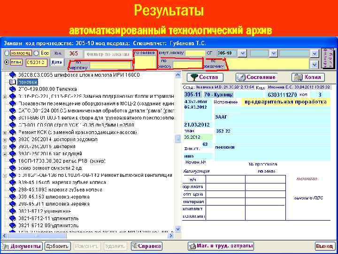This screenshot has width=338, height=254.
Task: Click book icon of '298-45.1093 нарезка зубьев'
Action: tap(13, 190)
